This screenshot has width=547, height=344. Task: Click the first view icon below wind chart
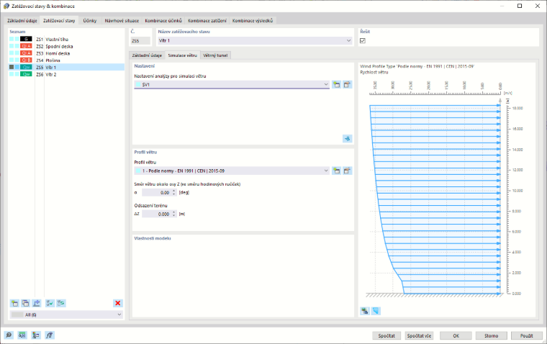[365, 310]
